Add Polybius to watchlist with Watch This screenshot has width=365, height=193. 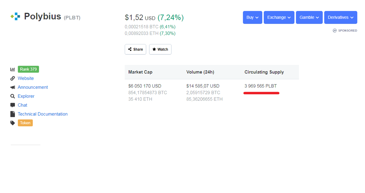point(160,49)
